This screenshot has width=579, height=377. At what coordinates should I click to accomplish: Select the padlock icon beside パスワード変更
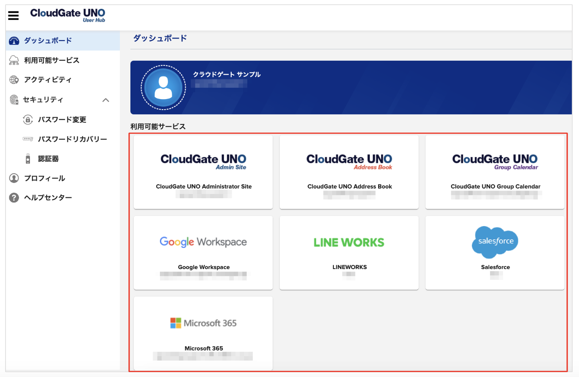click(x=27, y=119)
